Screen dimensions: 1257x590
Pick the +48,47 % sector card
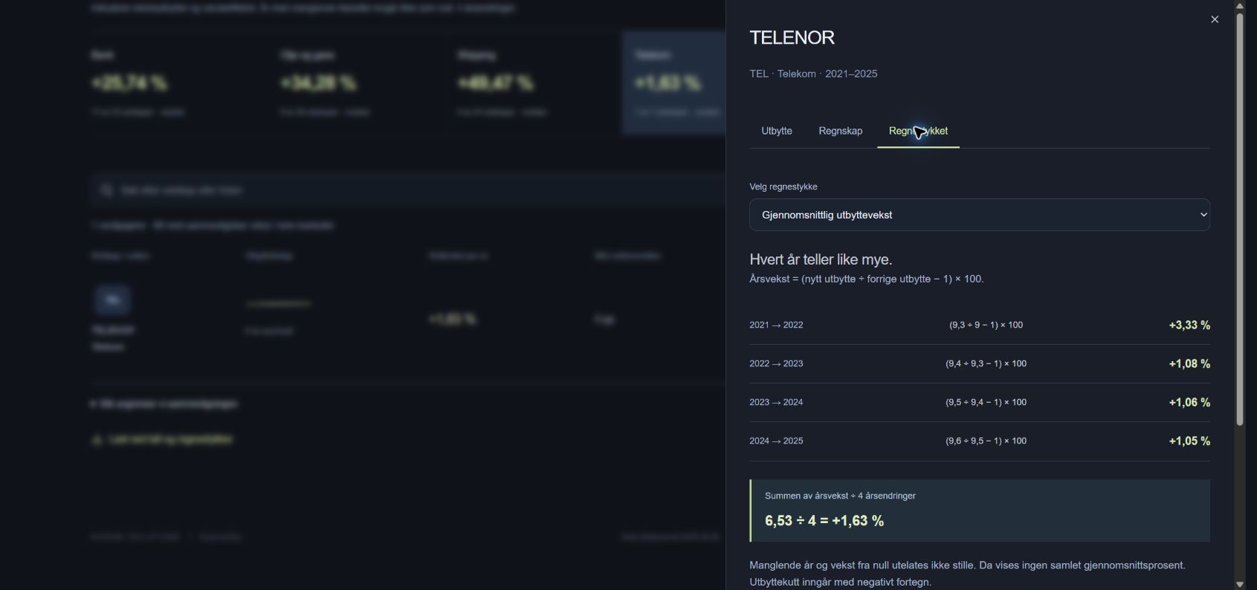[x=533, y=83]
